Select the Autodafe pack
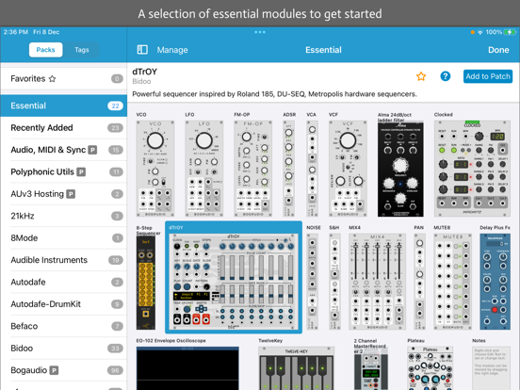This screenshot has height=390, width=520. (x=64, y=283)
